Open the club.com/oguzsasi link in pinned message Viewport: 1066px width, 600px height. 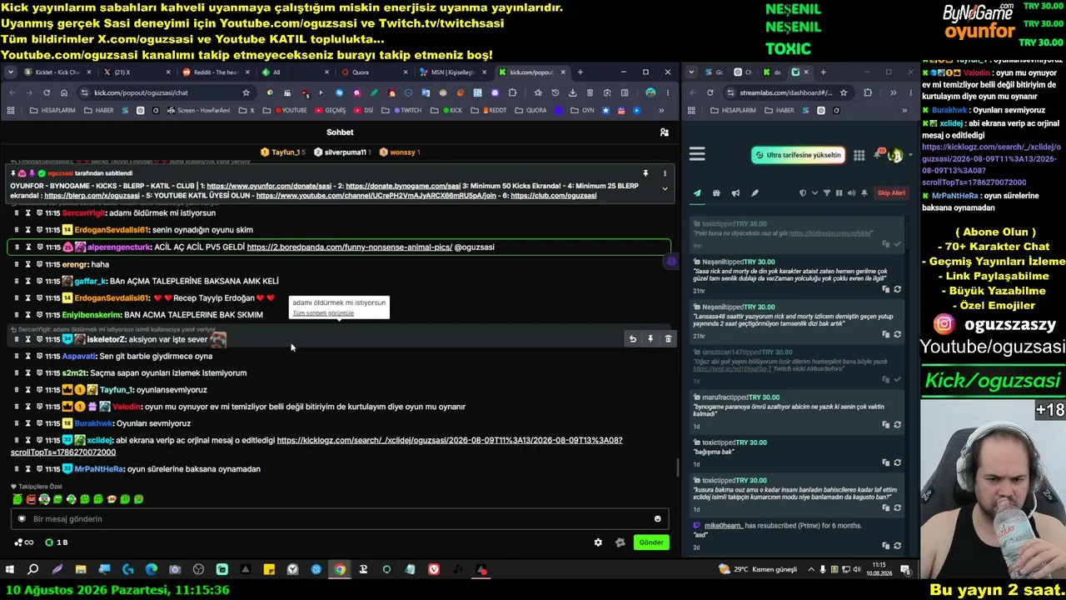[554, 196]
